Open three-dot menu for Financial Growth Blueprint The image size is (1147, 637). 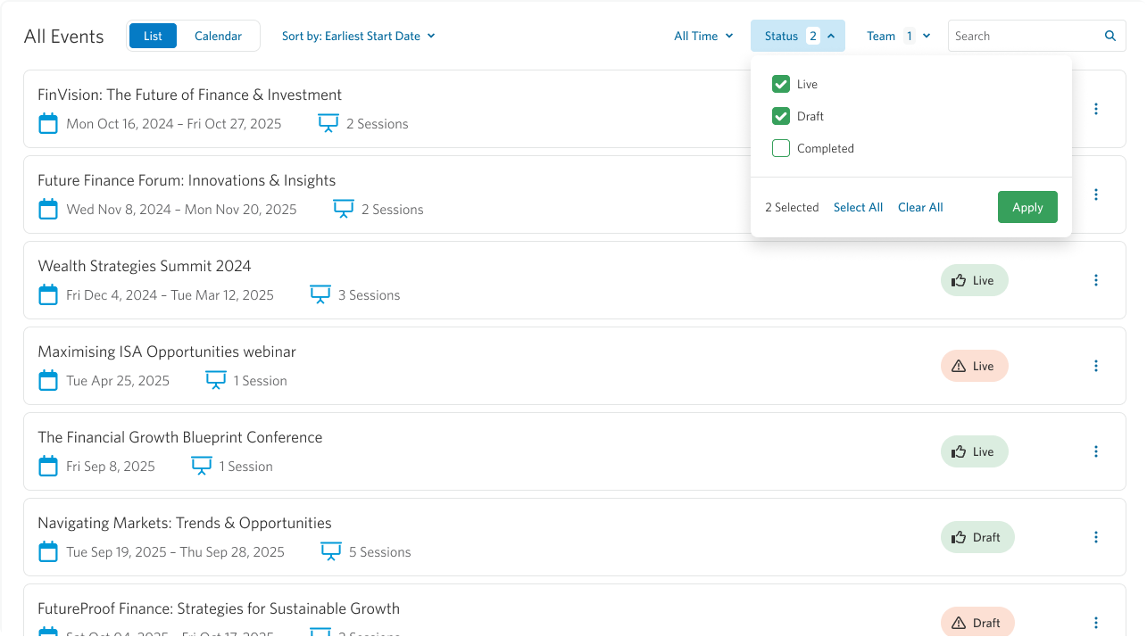coord(1096,451)
